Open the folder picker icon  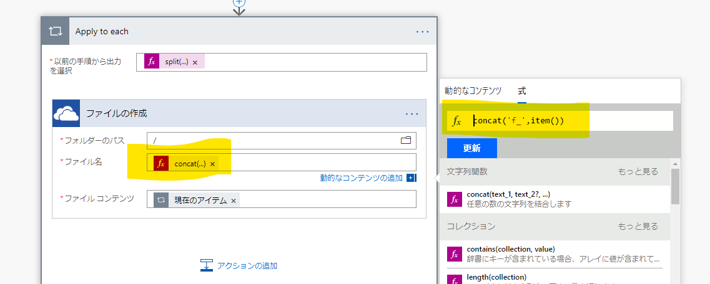[406, 140]
